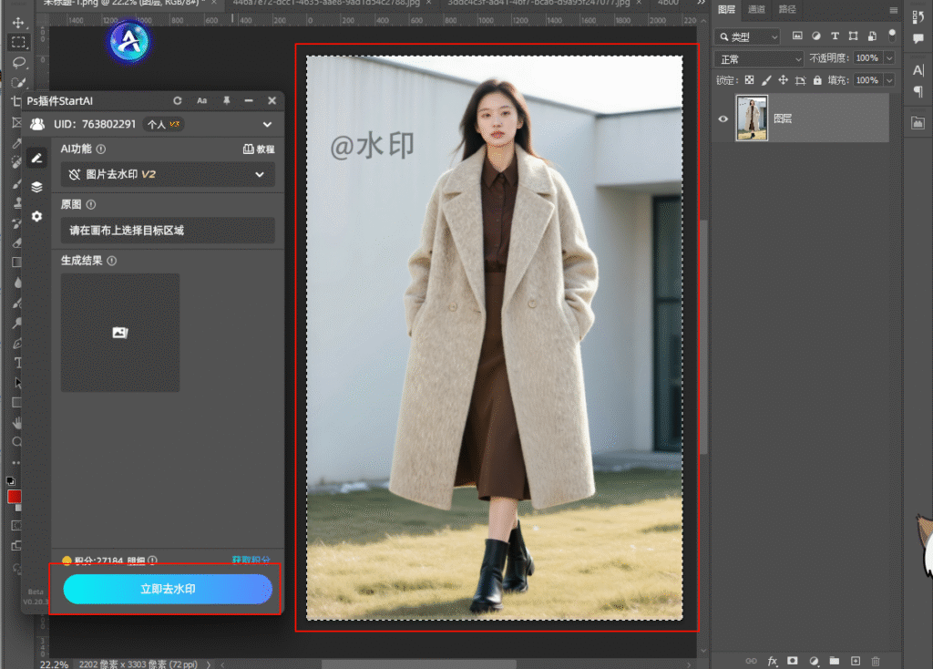Image resolution: width=933 pixels, height=669 pixels.
Task: Hide the 图层 layer using eye icon
Action: coord(723,118)
